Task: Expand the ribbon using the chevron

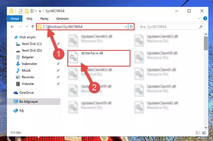Action: tap(199, 18)
